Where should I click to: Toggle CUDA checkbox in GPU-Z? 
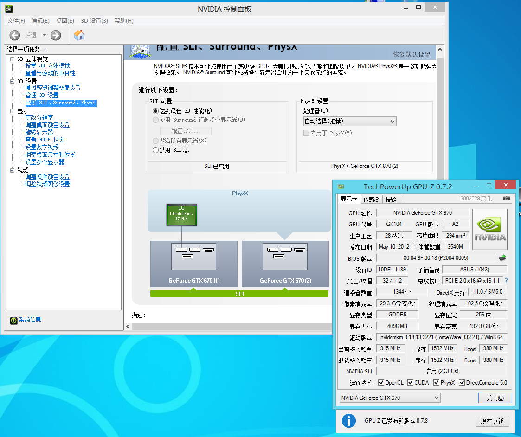click(411, 383)
